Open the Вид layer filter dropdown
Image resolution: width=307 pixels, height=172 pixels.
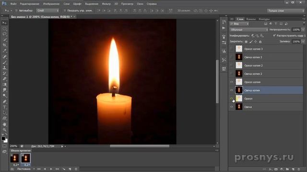239,24
